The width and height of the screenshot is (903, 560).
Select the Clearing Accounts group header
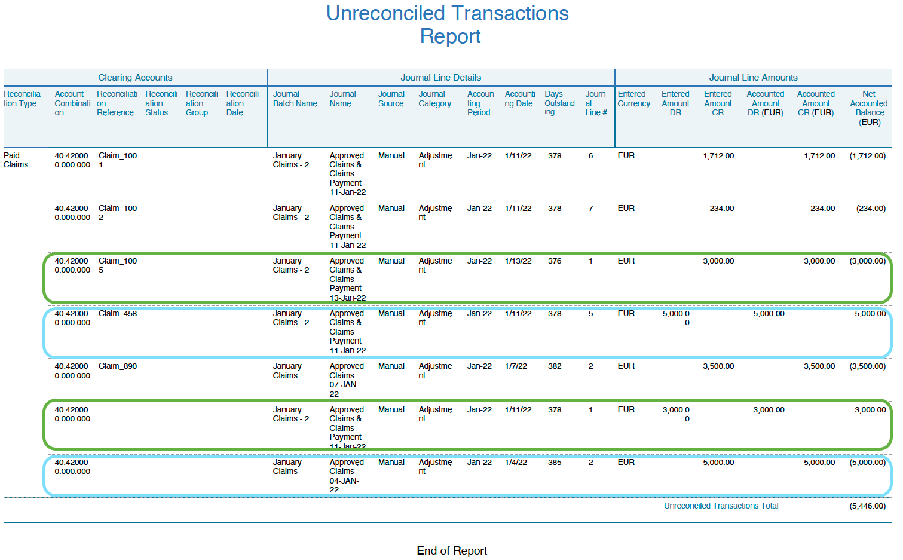point(135,78)
